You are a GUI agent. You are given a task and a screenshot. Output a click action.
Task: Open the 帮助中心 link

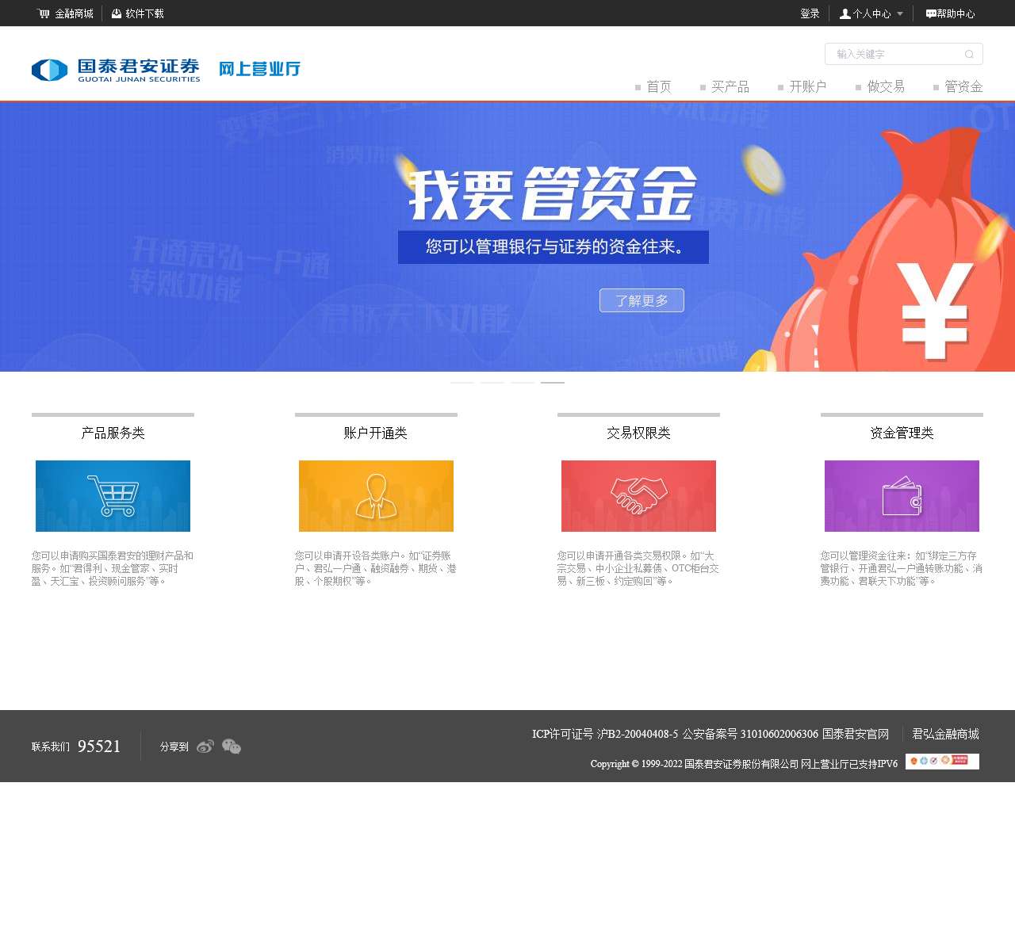tap(956, 13)
